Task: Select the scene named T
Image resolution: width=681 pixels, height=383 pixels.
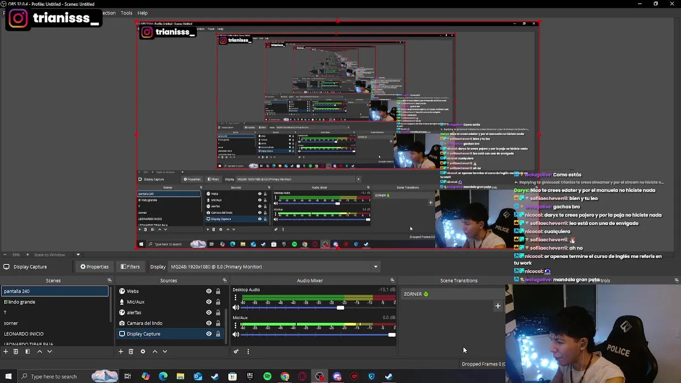Action: pyautogui.click(x=55, y=312)
